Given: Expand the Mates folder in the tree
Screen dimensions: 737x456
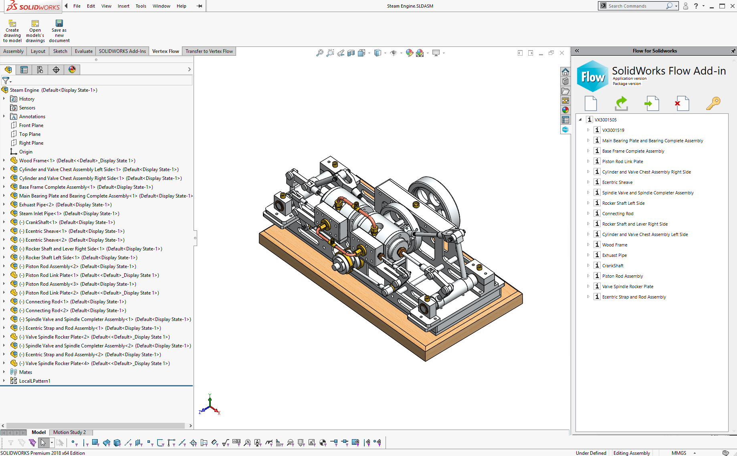Looking at the screenshot, I should click(x=4, y=372).
